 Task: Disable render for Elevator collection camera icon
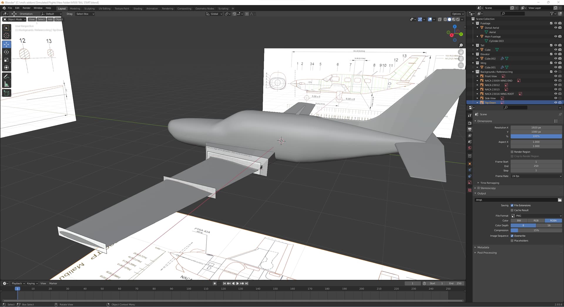[x=560, y=54]
